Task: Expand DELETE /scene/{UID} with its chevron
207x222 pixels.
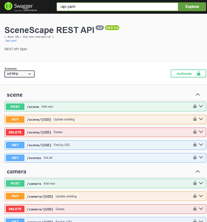Action: (x=201, y=132)
